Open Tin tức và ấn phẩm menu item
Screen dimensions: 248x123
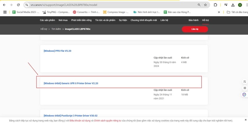click(x=105, y=20)
